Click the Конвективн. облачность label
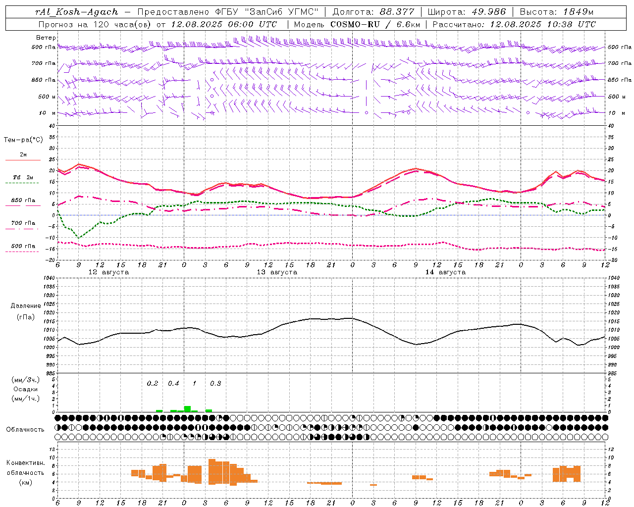Screen dimensions: 634x507 25,468
